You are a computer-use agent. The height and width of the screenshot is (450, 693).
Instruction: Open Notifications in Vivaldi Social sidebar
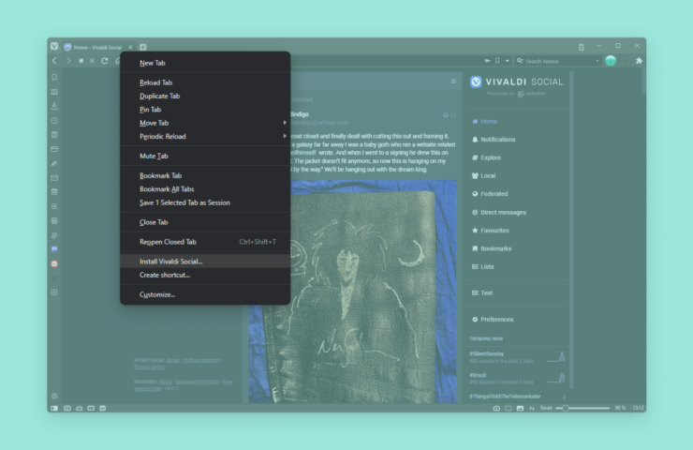(494, 140)
